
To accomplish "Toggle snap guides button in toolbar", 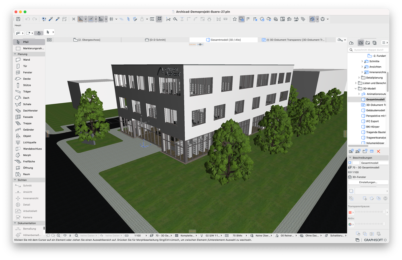I will coord(91,19).
